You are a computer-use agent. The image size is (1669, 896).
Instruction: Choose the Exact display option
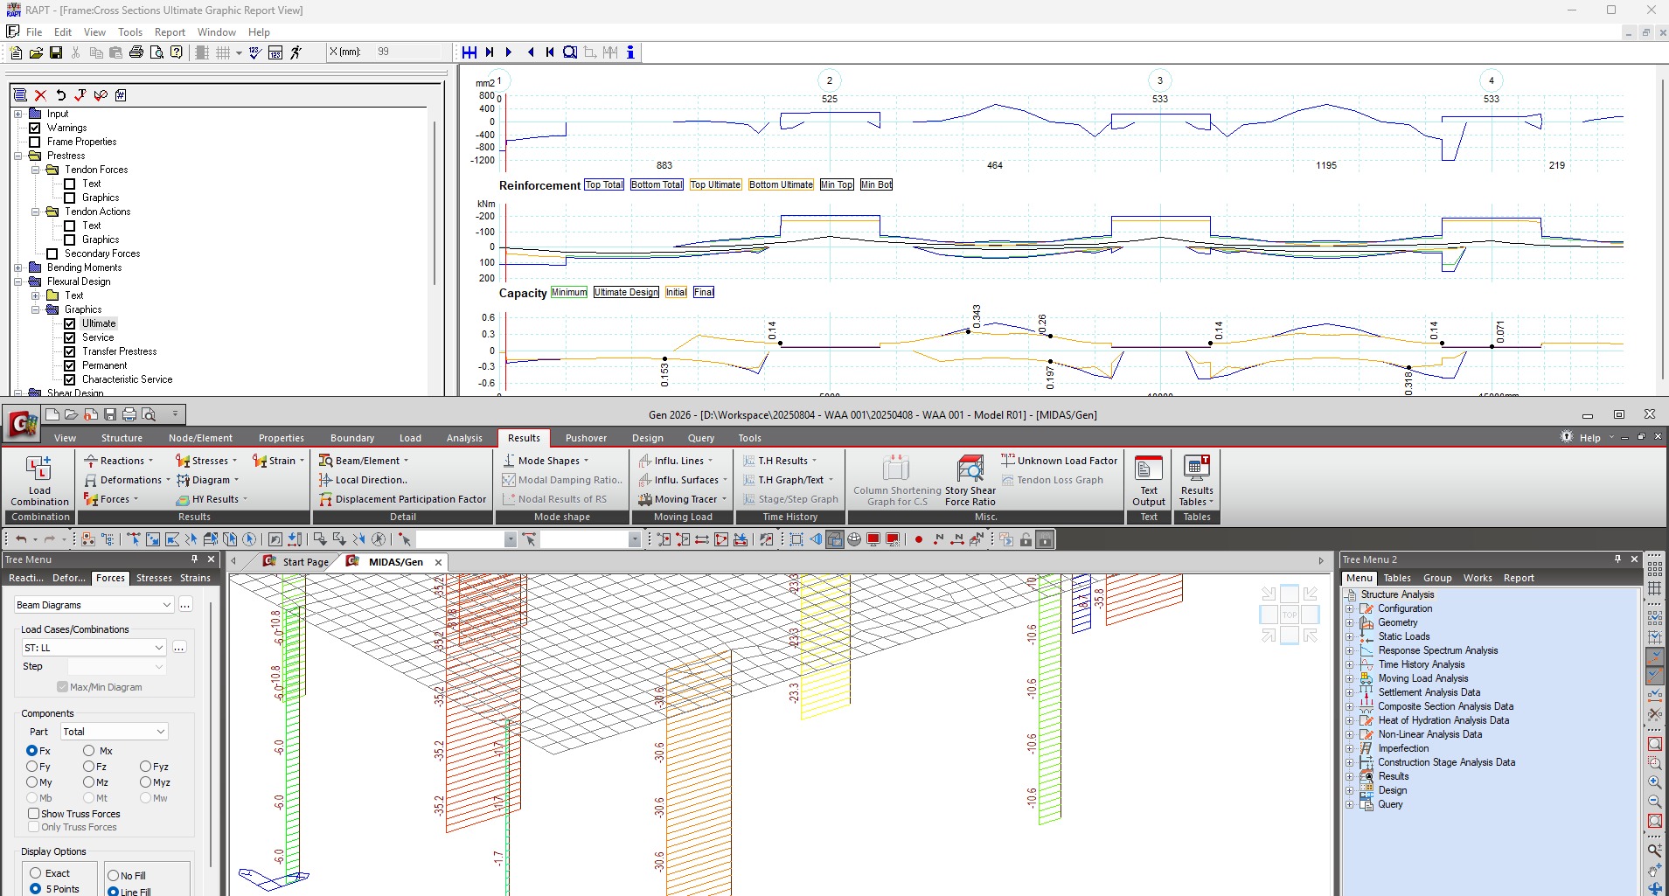click(x=36, y=873)
